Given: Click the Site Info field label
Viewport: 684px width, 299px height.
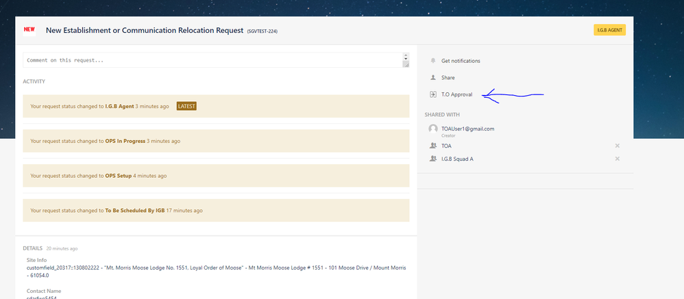Looking at the screenshot, I should click(36, 260).
